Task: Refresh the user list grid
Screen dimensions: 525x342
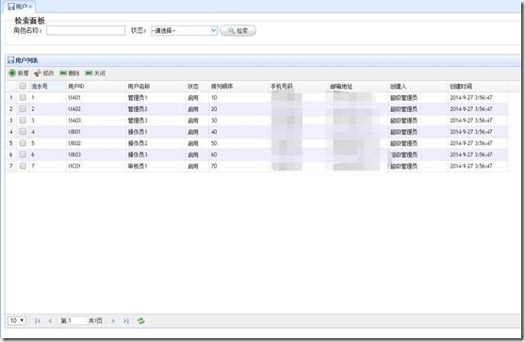Action: click(x=141, y=321)
